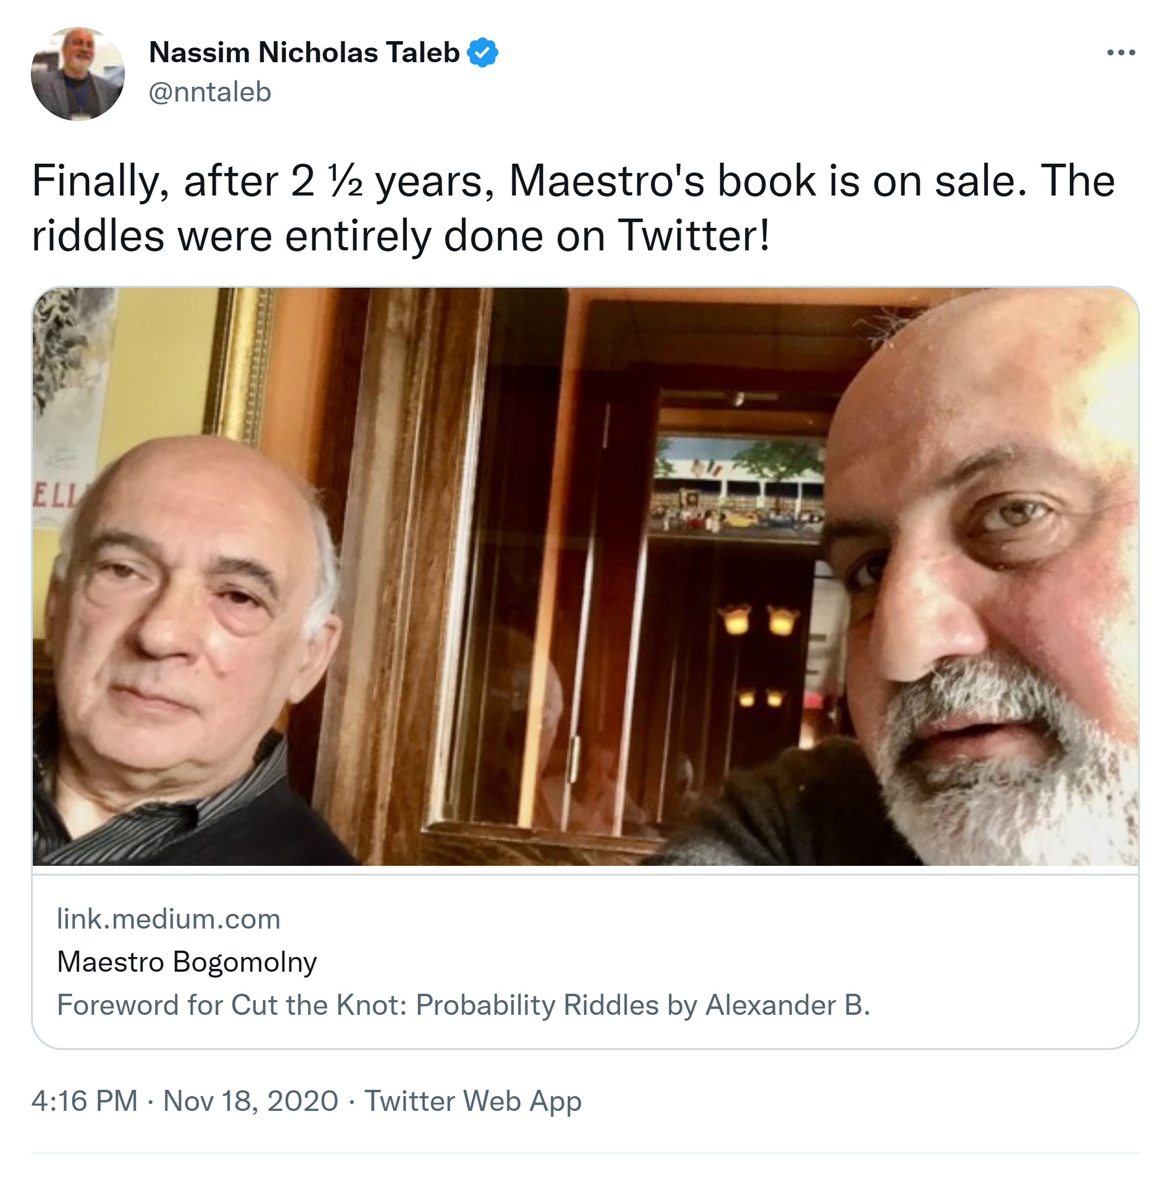This screenshot has height=1178, width=1164.
Task: Open the Maestro Bogomolny card title
Action: (x=187, y=961)
